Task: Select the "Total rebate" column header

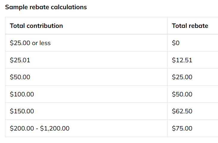Action: point(193,26)
